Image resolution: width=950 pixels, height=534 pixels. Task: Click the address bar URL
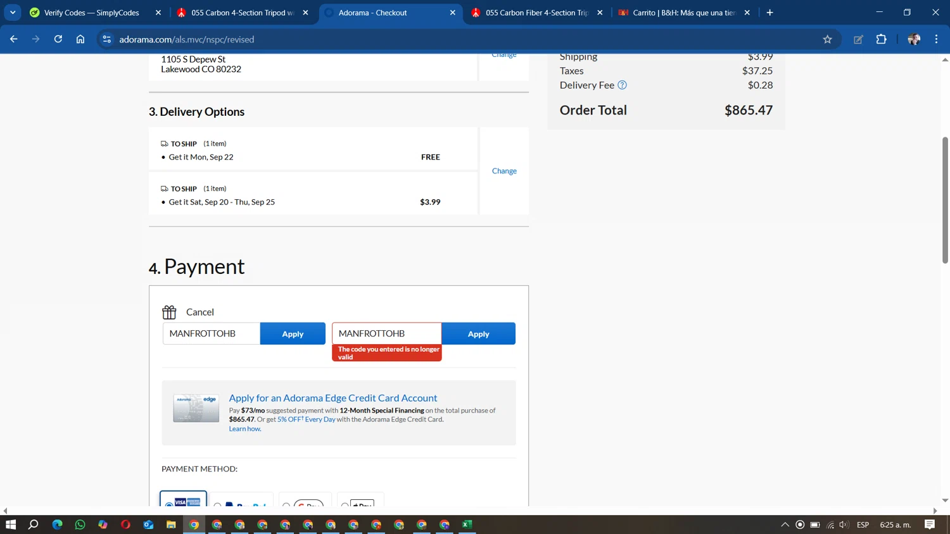[x=187, y=39]
